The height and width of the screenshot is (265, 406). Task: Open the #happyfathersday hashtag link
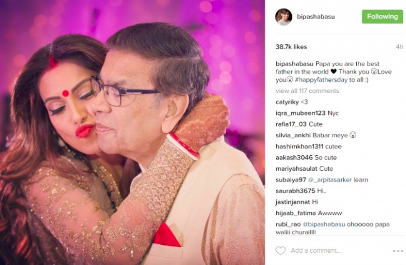[321, 80]
